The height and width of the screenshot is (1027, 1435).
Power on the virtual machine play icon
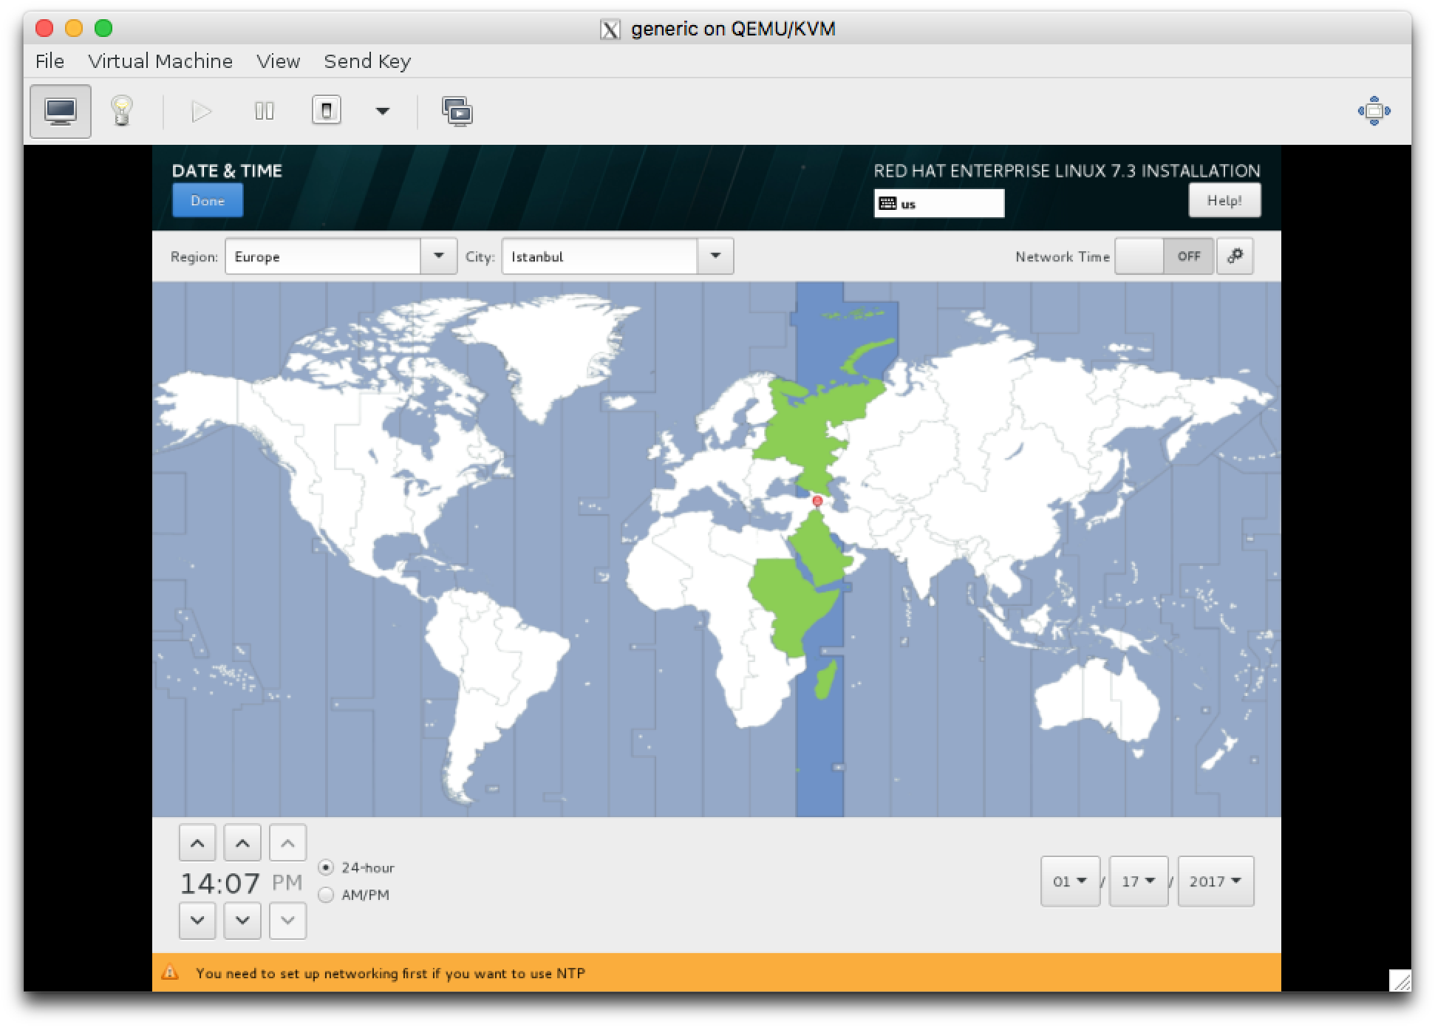point(201,112)
